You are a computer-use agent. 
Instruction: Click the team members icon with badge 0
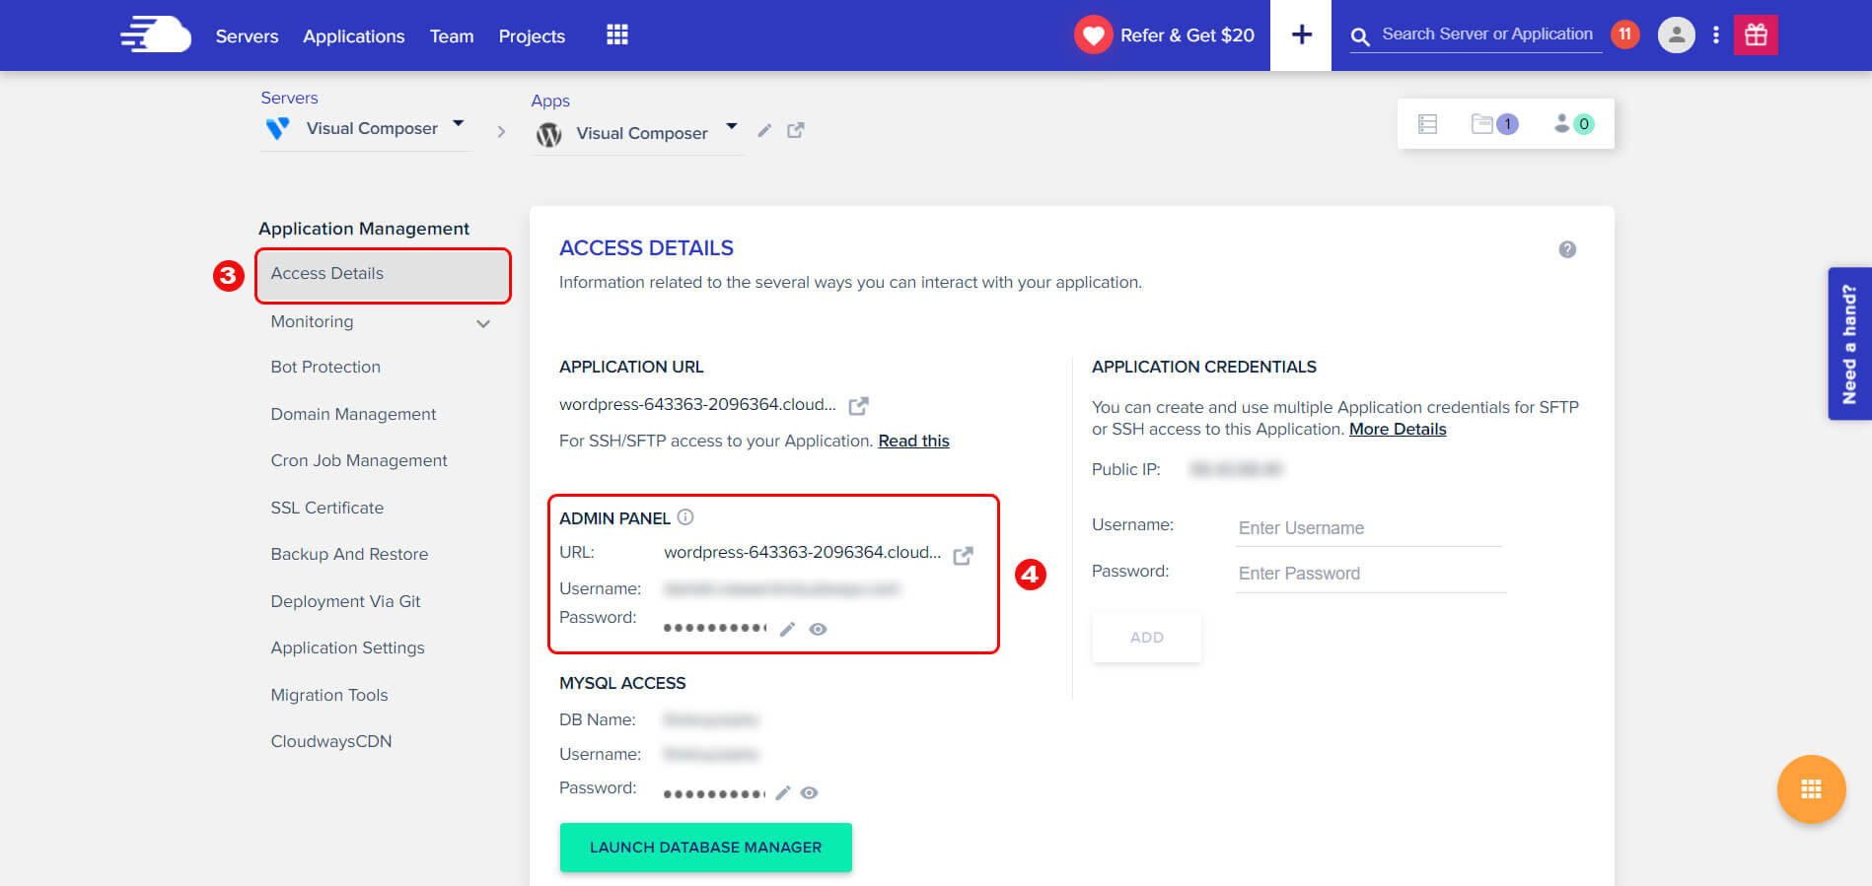(x=1573, y=124)
